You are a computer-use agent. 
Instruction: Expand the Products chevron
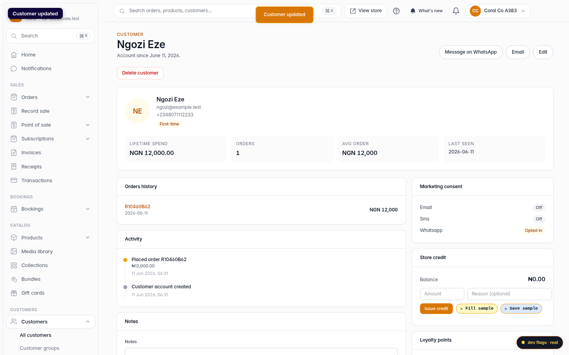pyautogui.click(x=88, y=238)
